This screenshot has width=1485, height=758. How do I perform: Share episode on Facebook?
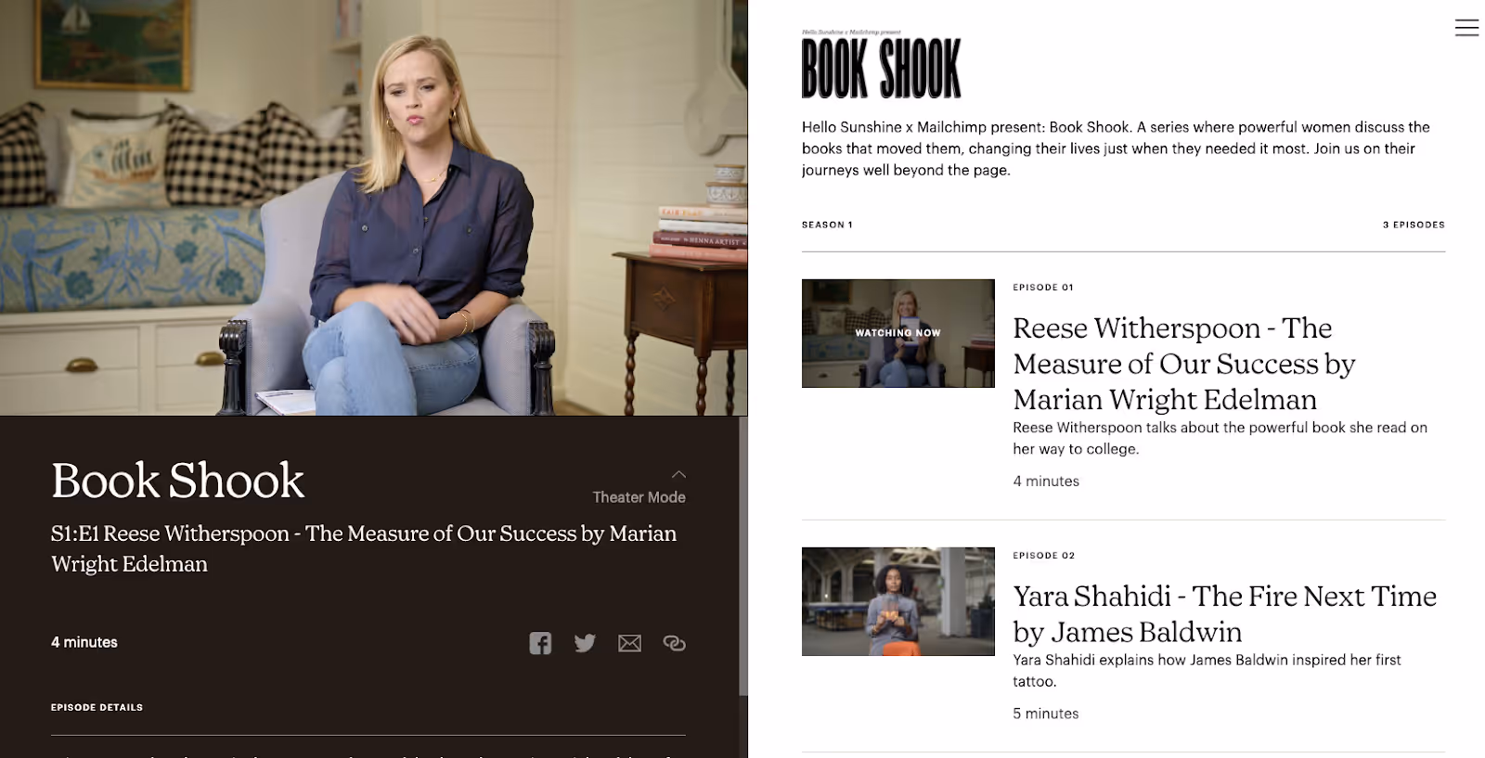point(540,643)
